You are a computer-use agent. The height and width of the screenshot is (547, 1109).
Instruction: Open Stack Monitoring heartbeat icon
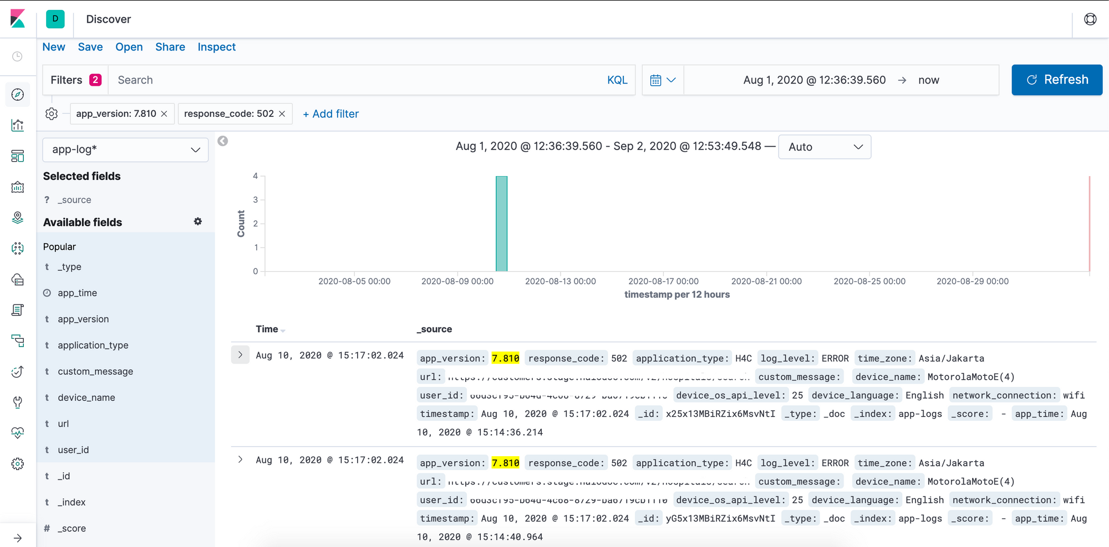point(18,433)
